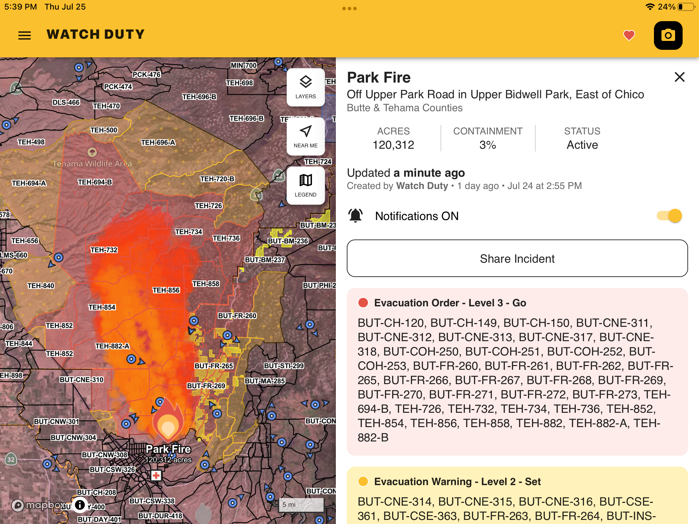Select the camera marker right of BUT-FR-260
This screenshot has width=699, height=524.
pyautogui.click(x=310, y=324)
